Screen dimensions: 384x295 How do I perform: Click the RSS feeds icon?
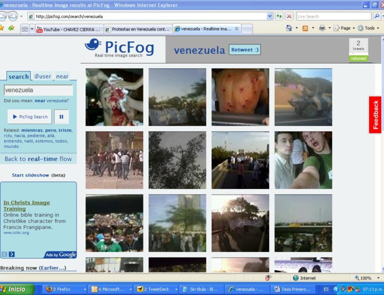[305, 28]
